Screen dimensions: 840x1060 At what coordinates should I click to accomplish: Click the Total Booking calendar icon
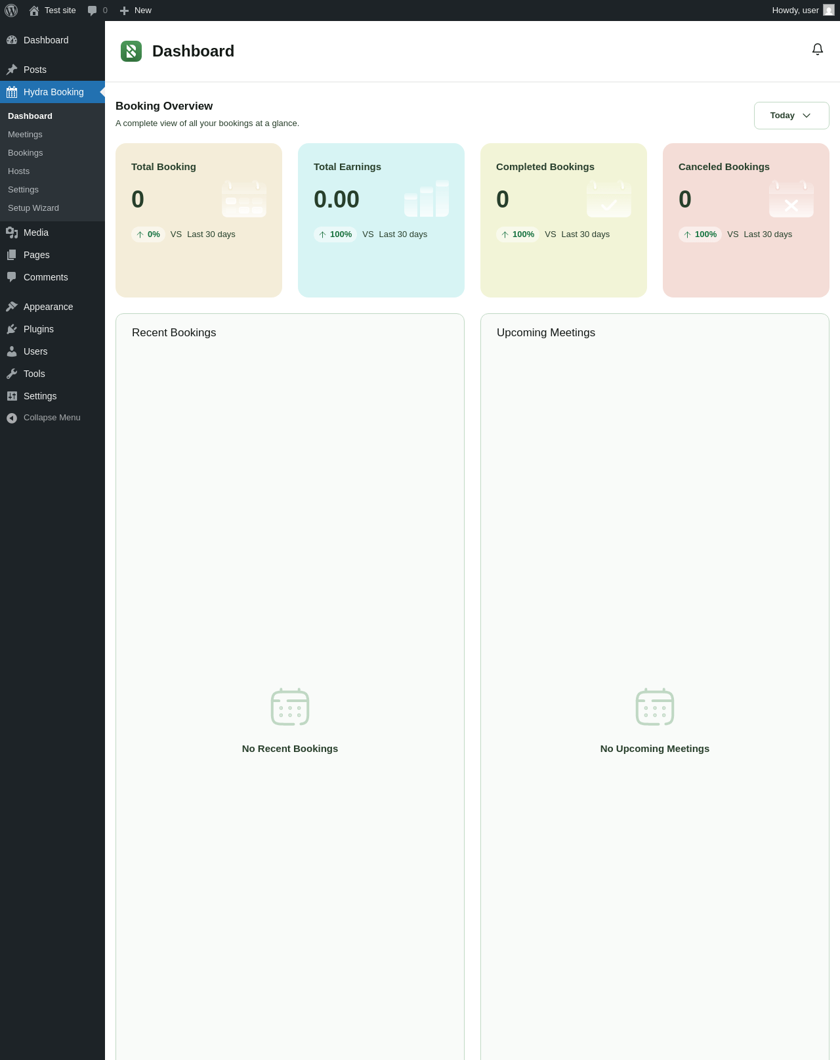[243, 199]
